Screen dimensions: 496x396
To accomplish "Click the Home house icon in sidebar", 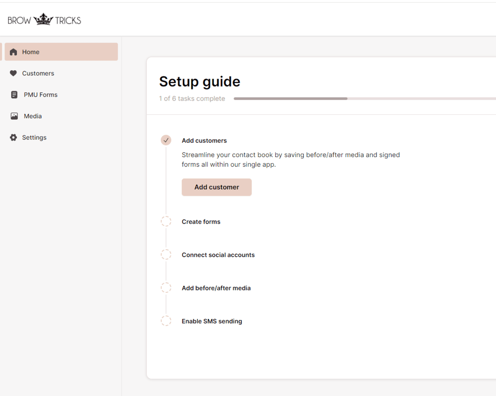I will [x=14, y=52].
